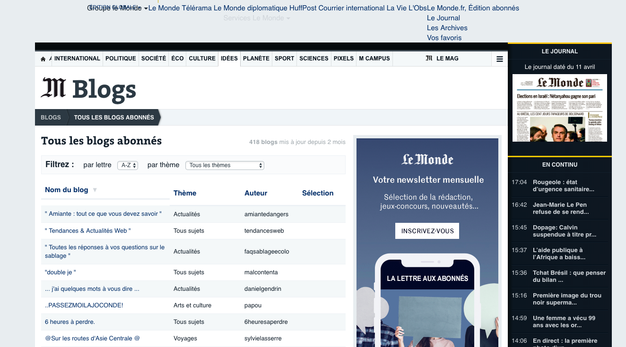Open the ..PASSEZMOILAJOCONDE! blog
This screenshot has width=626, height=347.
pos(84,305)
